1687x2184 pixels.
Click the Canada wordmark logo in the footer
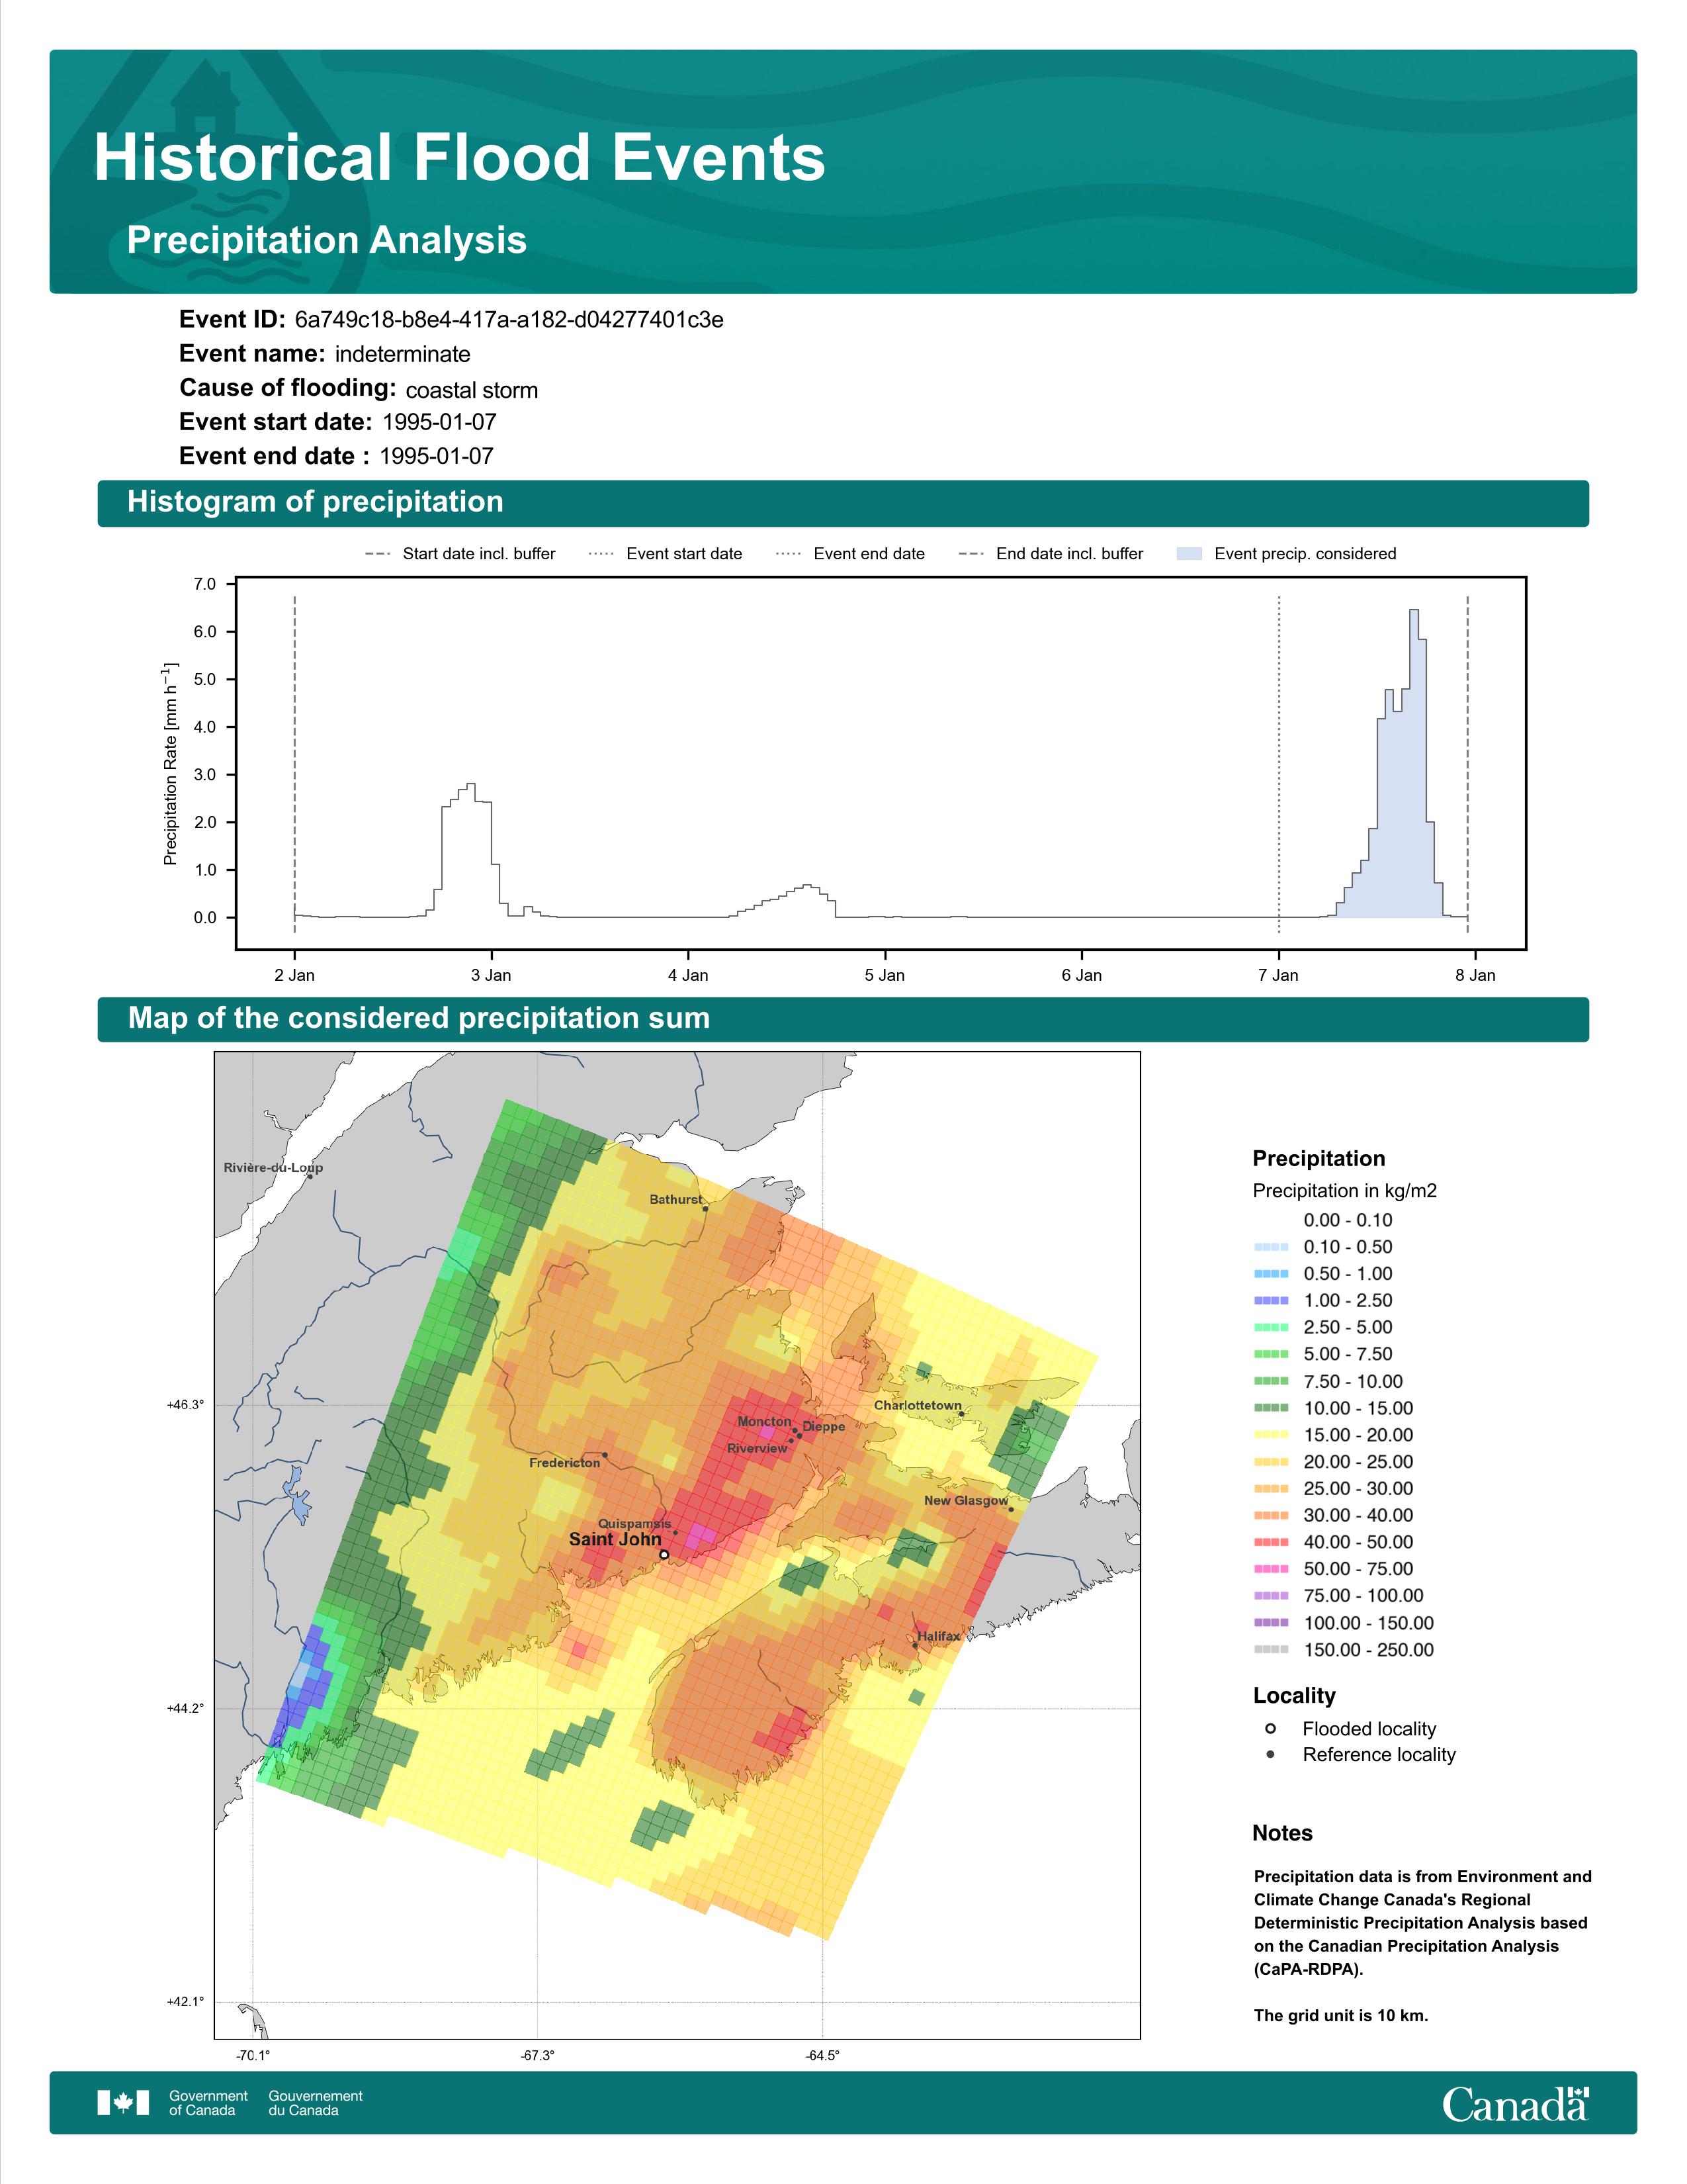pos(1515,2104)
